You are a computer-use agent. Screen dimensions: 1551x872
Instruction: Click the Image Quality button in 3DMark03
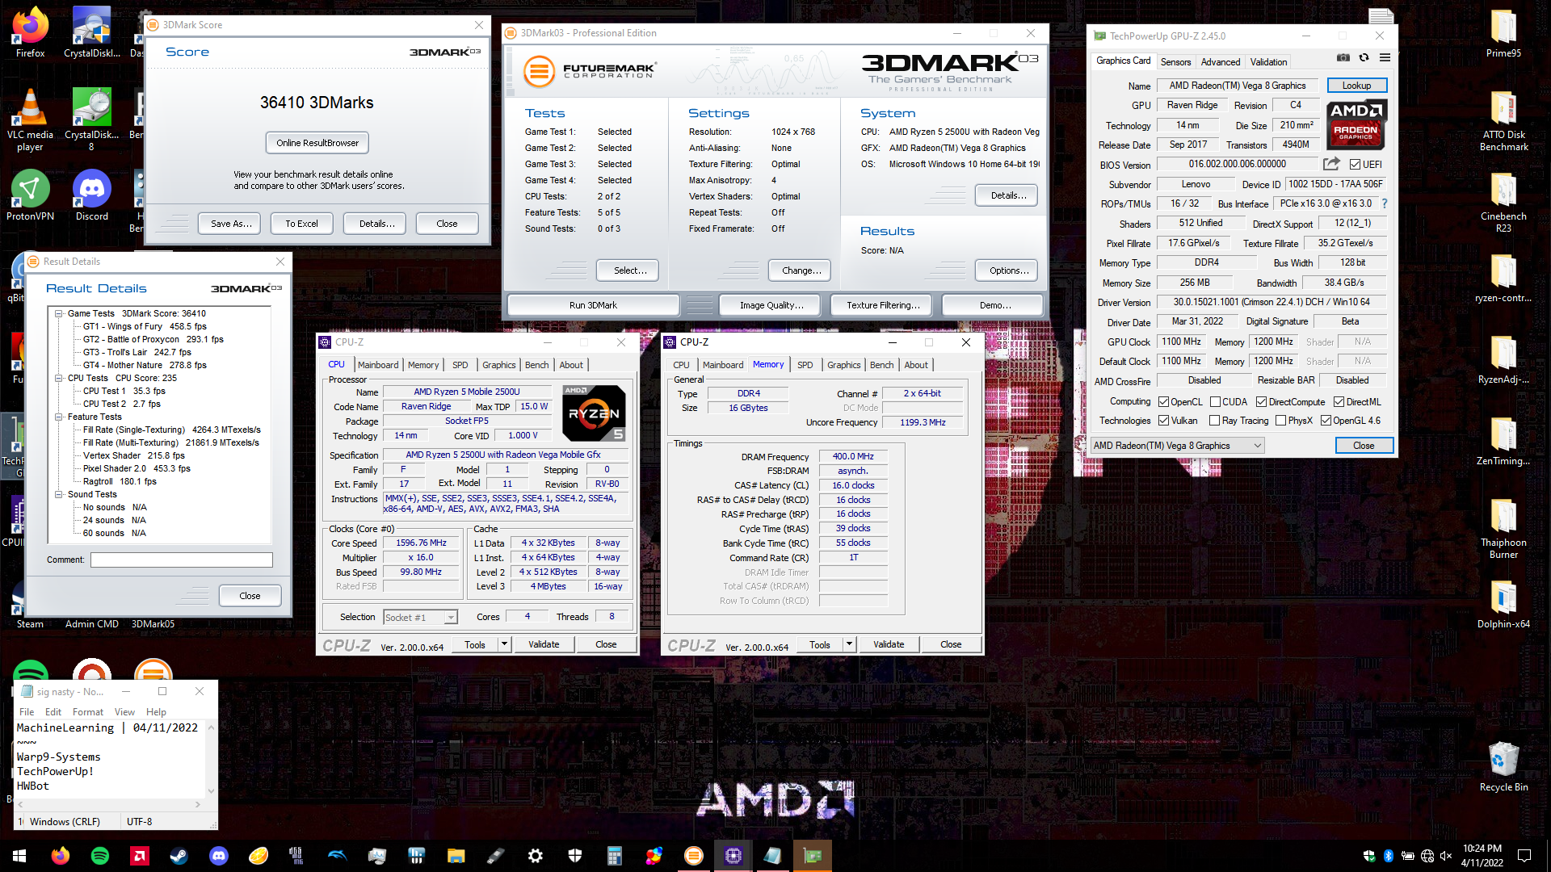click(771, 305)
